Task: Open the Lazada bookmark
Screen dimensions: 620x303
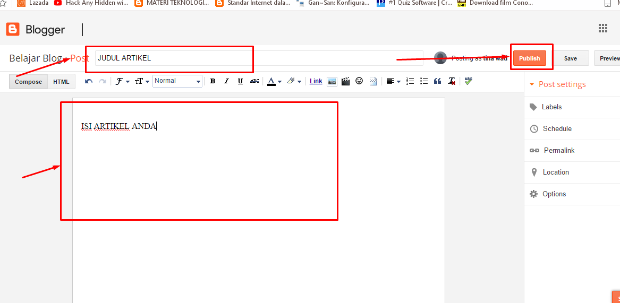Action: pyautogui.click(x=33, y=3)
